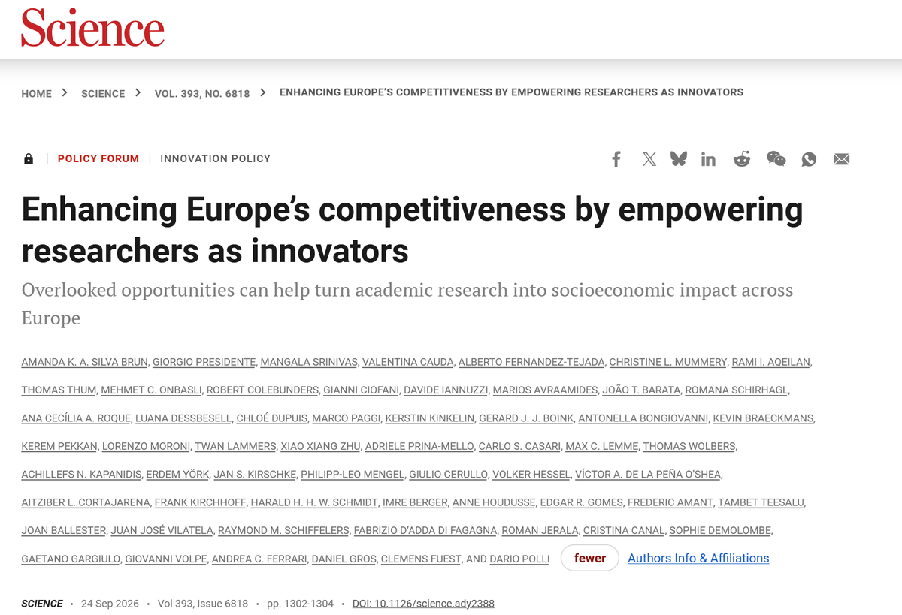
Task: Click the Science journal logo
Action: point(92,29)
